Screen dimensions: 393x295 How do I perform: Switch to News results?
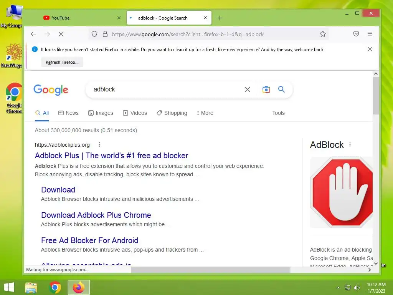click(x=68, y=113)
